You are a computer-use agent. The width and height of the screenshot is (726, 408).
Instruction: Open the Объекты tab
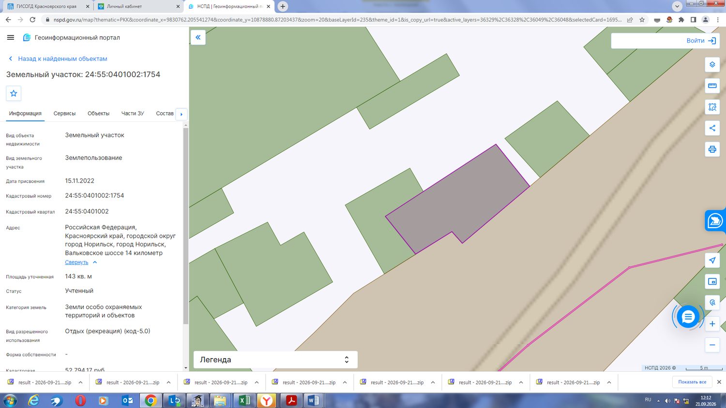coord(98,114)
